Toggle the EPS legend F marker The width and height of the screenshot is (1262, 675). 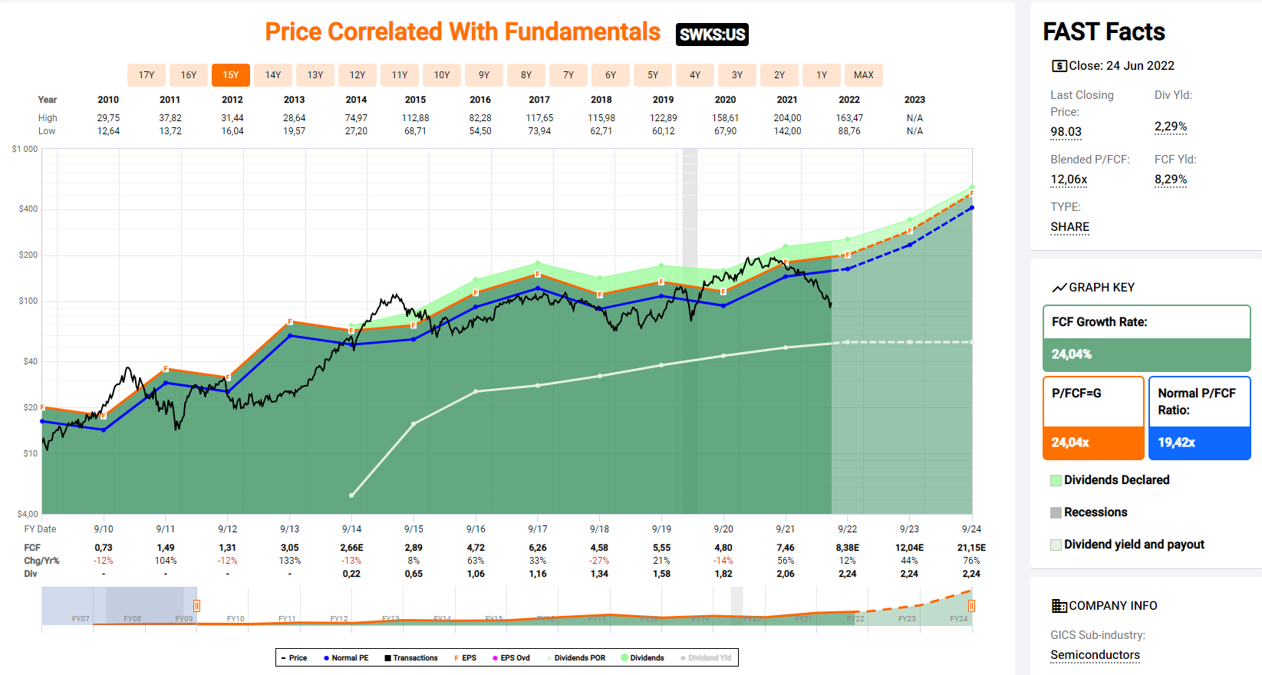coord(456,658)
